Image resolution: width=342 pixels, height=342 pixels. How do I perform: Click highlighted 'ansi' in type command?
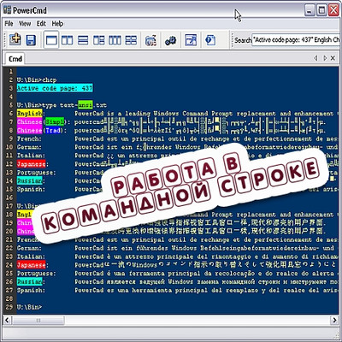pyautogui.click(x=85, y=105)
